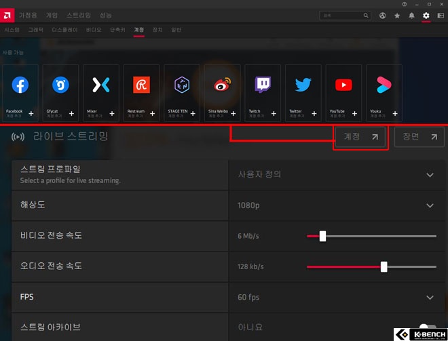Select the Sina Weibo account icon
The height and width of the screenshot is (341, 448).
(x=222, y=85)
